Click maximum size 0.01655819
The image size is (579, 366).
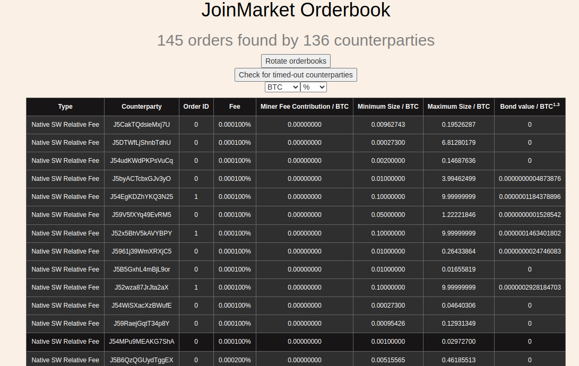459,269
